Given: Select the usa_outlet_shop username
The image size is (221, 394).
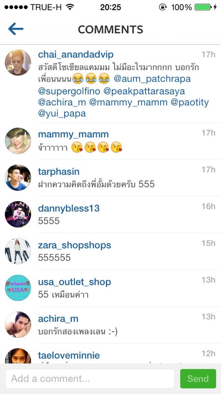Looking at the screenshot, I should click(x=74, y=282).
